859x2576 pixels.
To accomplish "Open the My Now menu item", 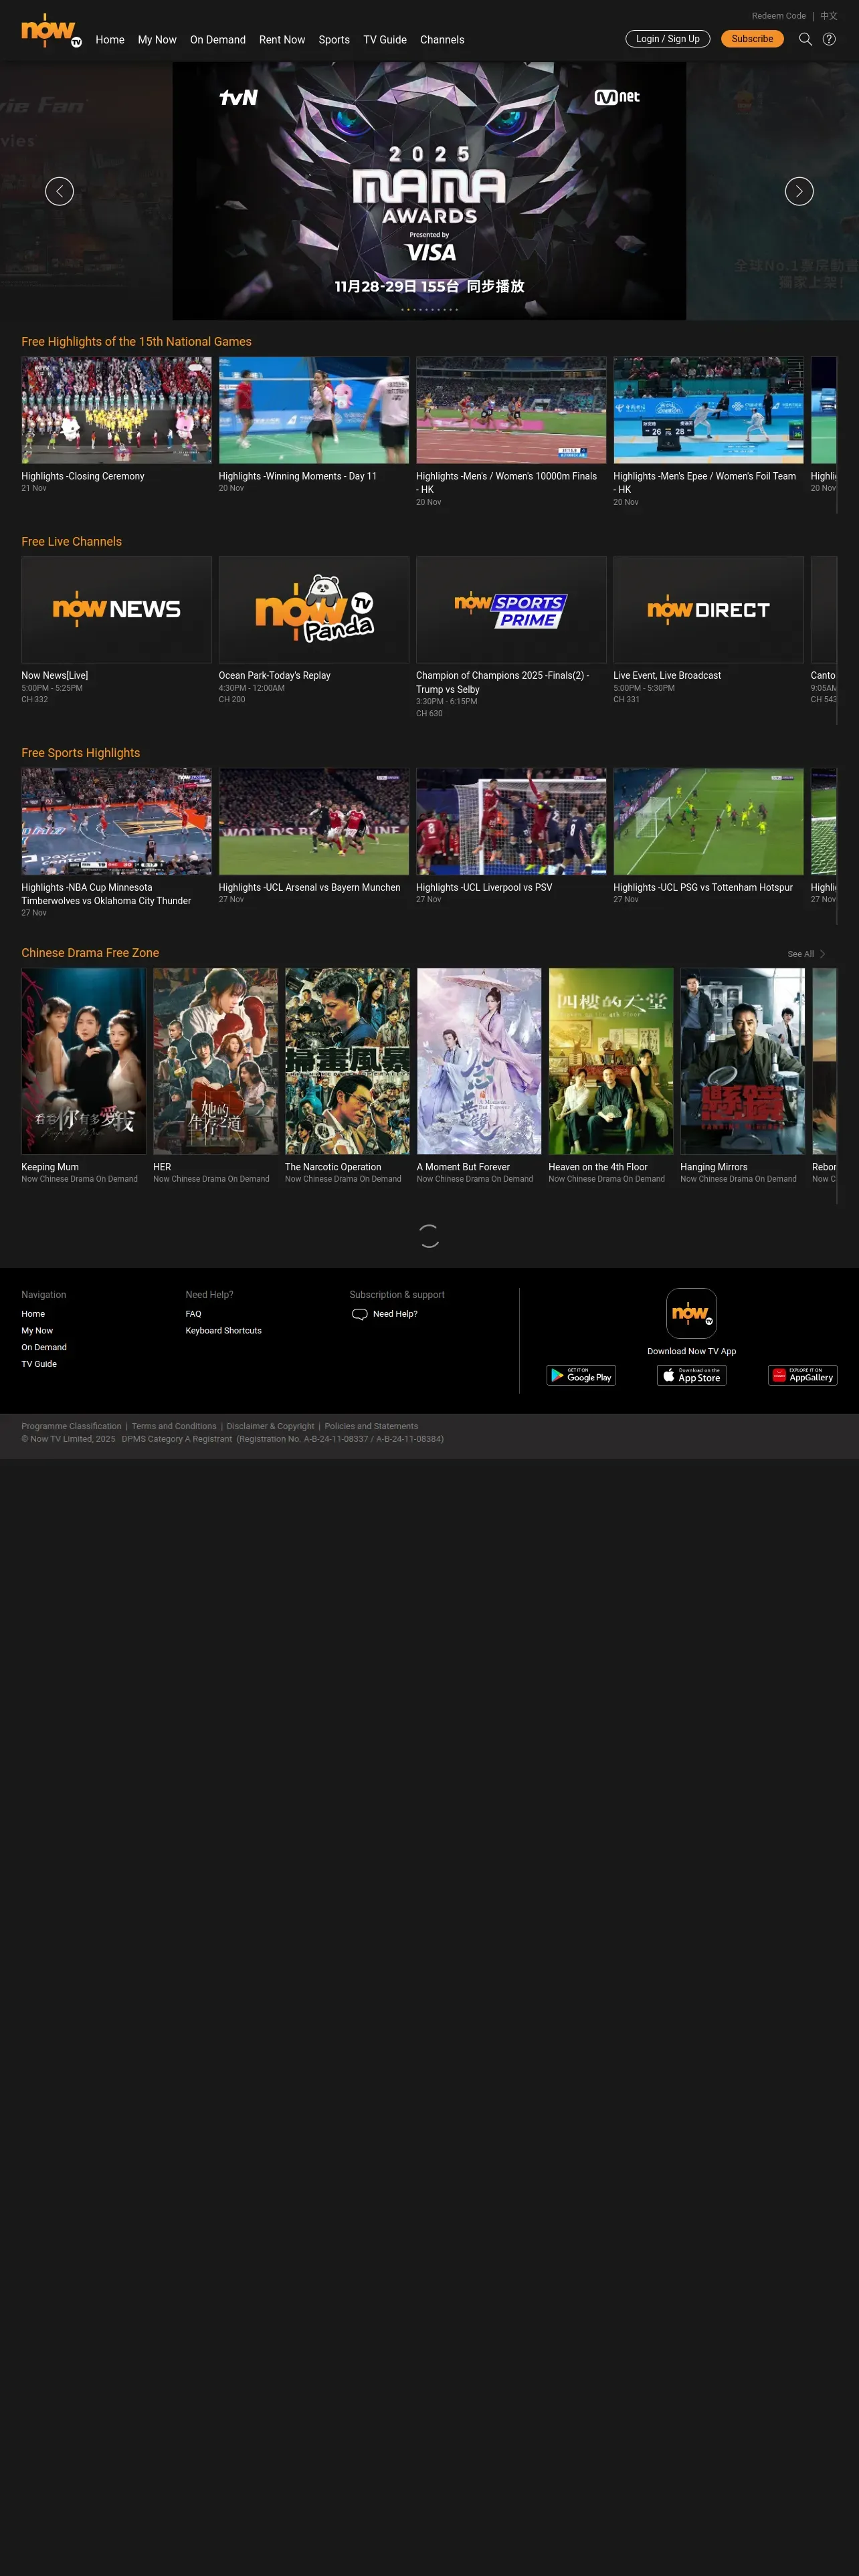I will (157, 40).
